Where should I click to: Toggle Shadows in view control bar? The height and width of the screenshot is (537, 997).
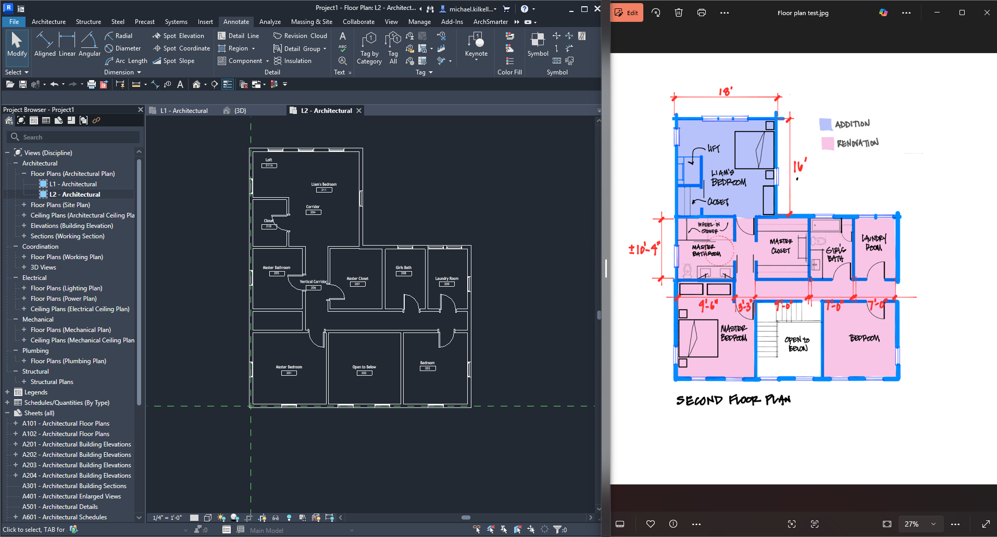pos(235,518)
